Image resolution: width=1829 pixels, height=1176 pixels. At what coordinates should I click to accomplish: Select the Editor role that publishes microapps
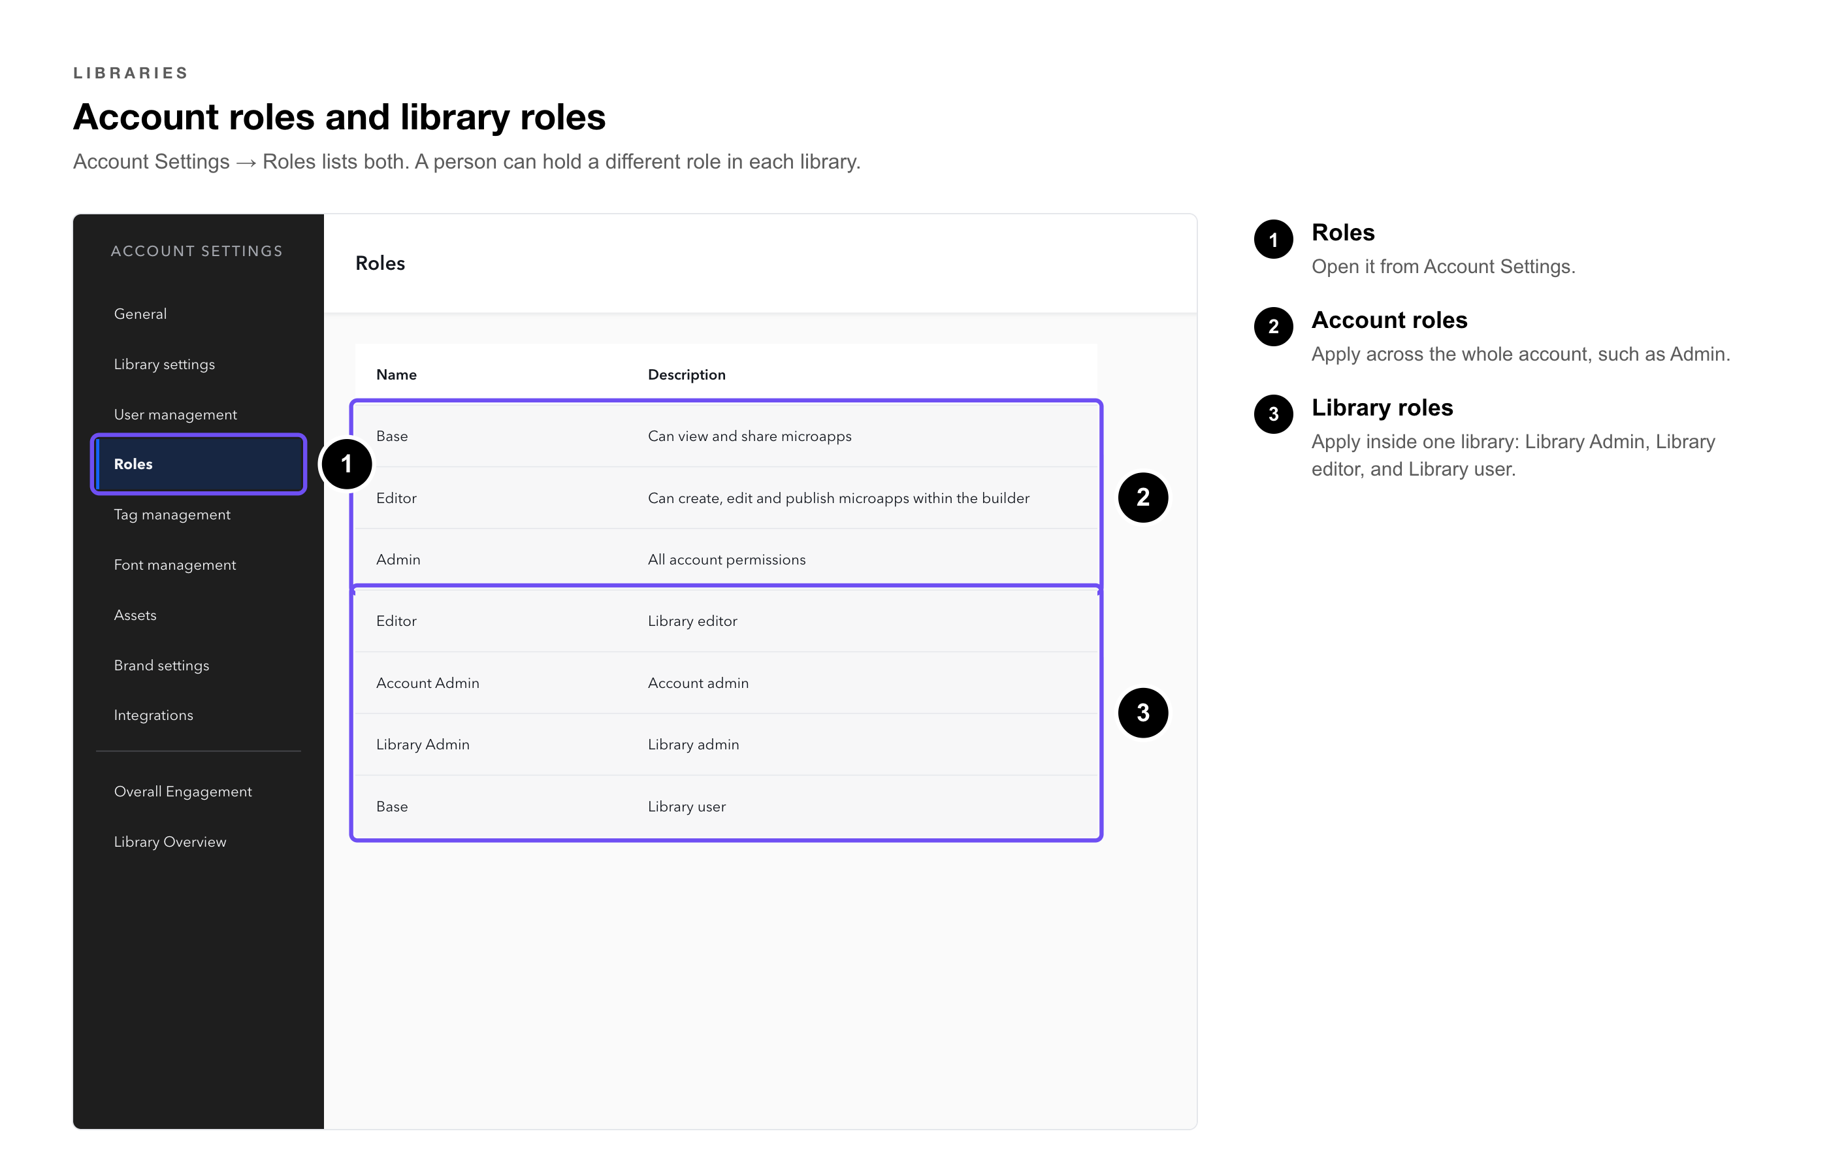pos(726,498)
